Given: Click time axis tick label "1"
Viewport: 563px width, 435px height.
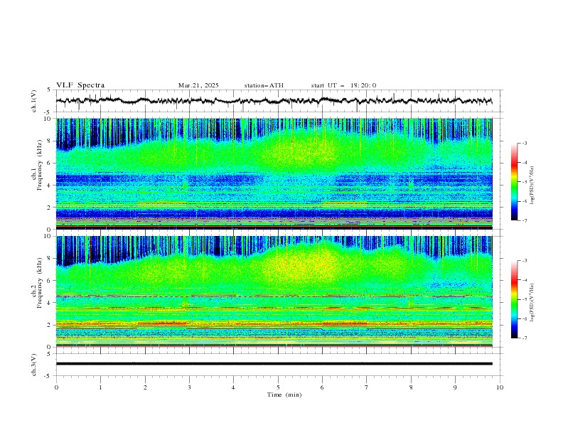Looking at the screenshot, I should click(100, 387).
